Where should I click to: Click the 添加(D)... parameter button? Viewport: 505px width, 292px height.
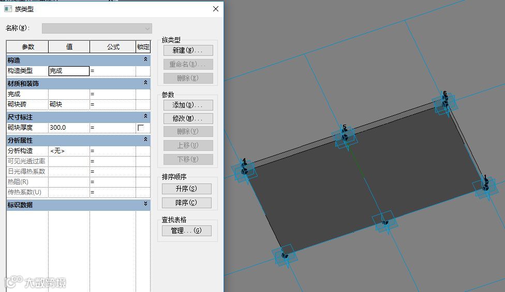tap(188, 105)
